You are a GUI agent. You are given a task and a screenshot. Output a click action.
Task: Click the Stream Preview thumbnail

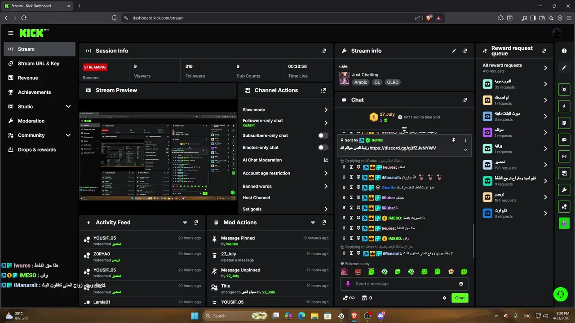click(158, 156)
